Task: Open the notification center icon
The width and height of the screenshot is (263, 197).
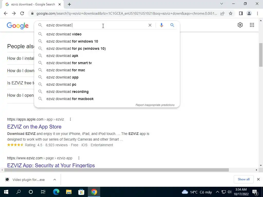Action: [255, 192]
